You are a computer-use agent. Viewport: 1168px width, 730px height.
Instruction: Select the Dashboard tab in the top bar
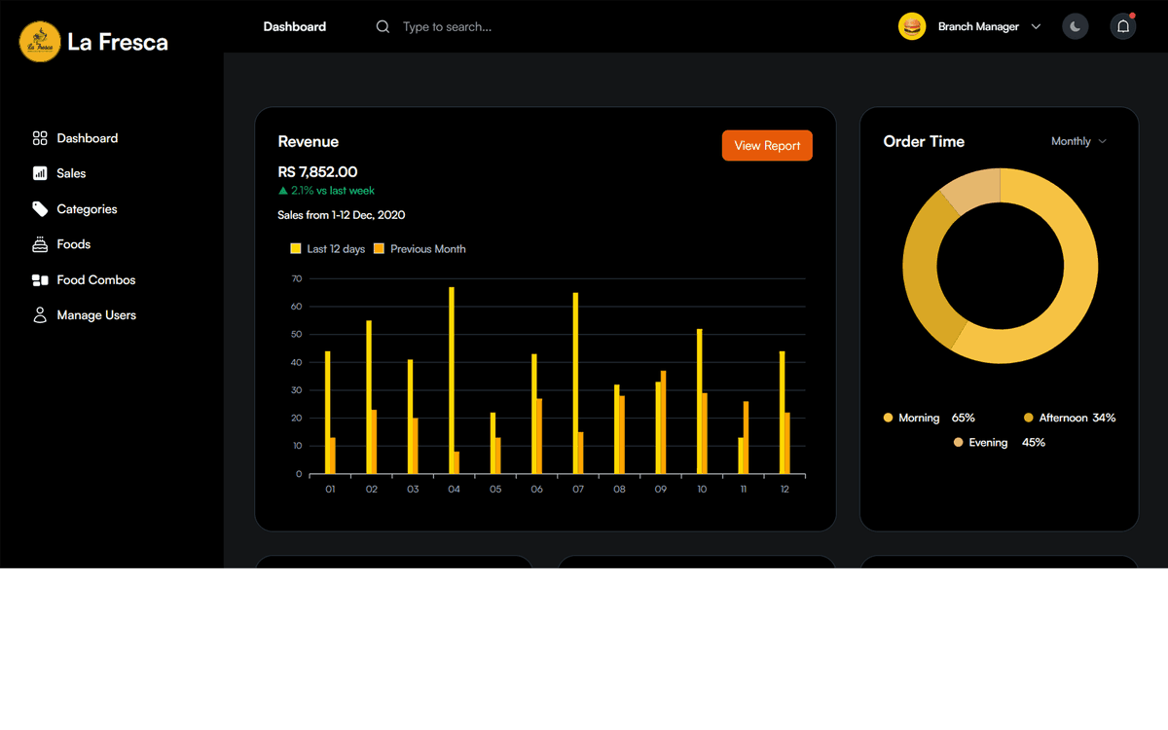[x=294, y=26]
